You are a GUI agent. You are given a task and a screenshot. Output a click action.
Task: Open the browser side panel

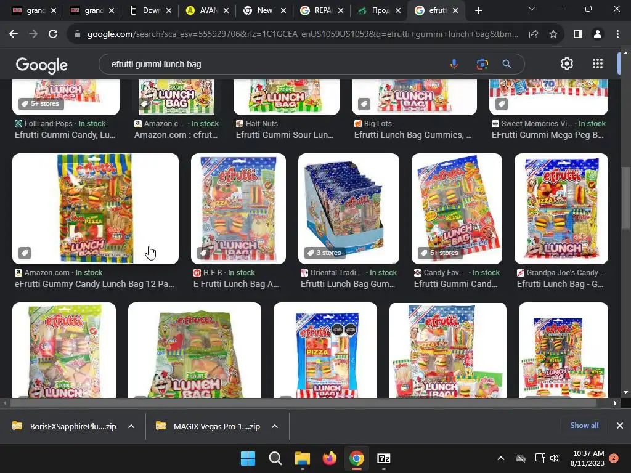[578, 34]
